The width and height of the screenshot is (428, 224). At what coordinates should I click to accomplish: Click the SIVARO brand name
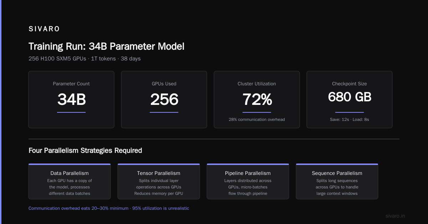44,29
